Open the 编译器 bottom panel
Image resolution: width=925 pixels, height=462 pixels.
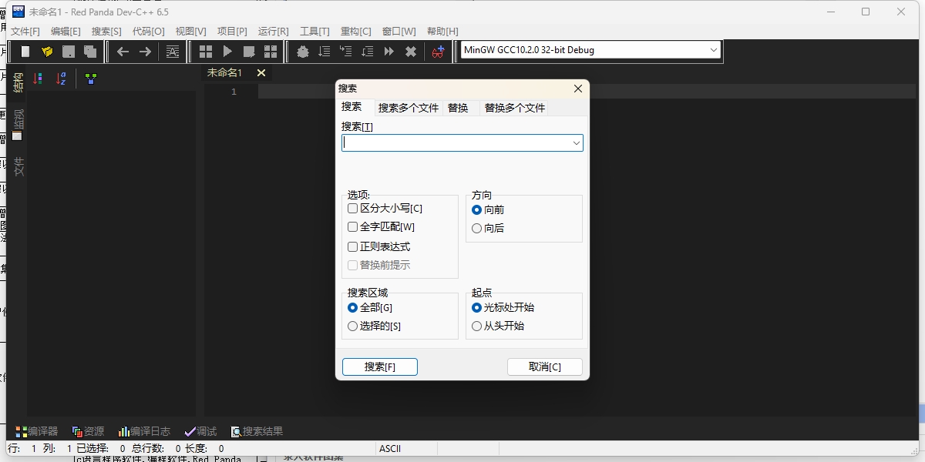[x=36, y=431]
